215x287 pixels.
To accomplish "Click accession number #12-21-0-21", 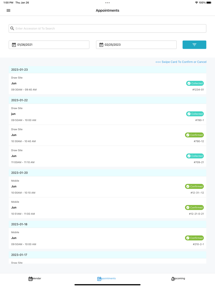I will click(x=196, y=214).
